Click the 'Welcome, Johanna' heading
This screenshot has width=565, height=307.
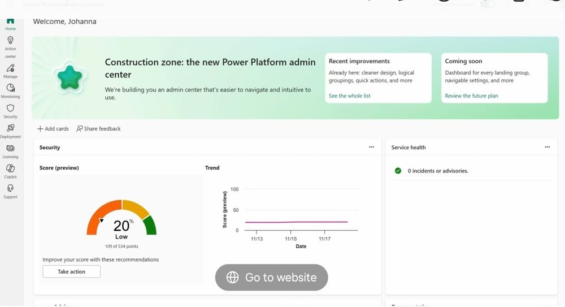pyautogui.click(x=64, y=21)
